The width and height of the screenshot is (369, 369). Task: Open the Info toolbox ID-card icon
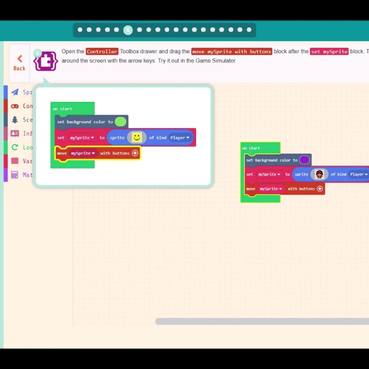point(15,133)
